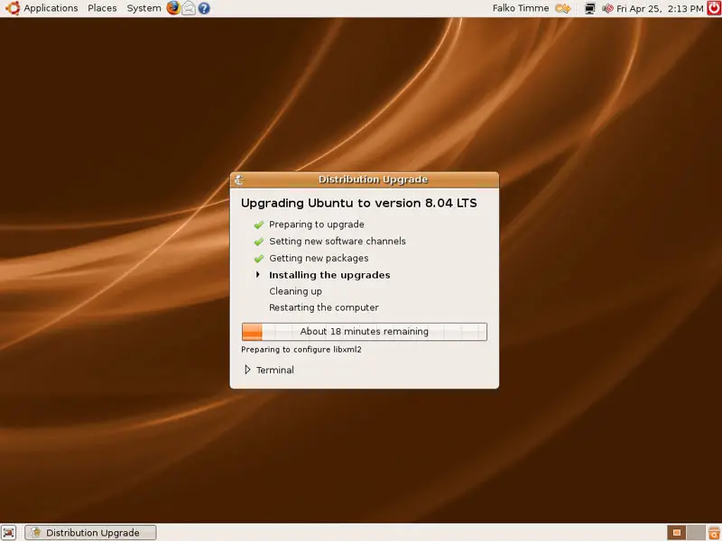Click the 'Cleaning up' step

pyautogui.click(x=296, y=291)
